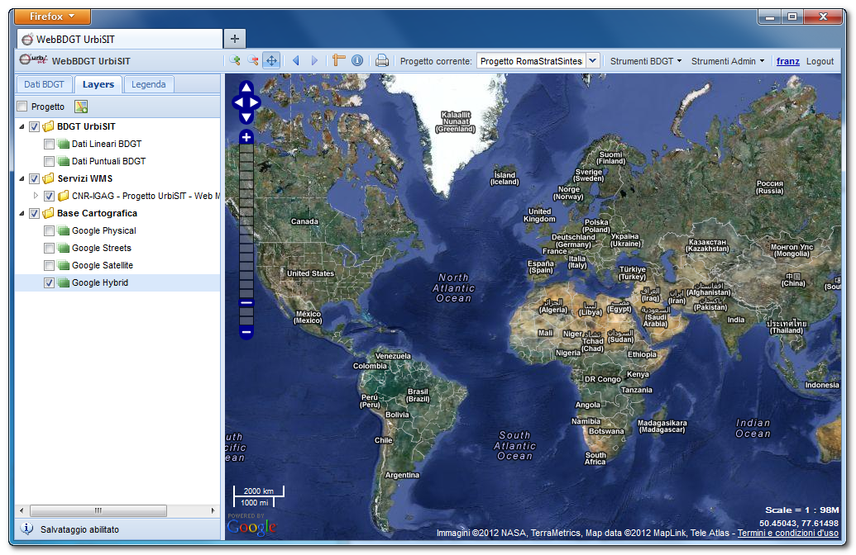Collapse the Base Cartografica tree node

point(22,214)
